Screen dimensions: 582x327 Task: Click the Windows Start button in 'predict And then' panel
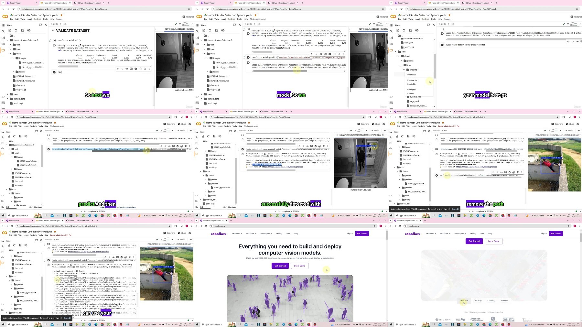click(x=3, y=215)
